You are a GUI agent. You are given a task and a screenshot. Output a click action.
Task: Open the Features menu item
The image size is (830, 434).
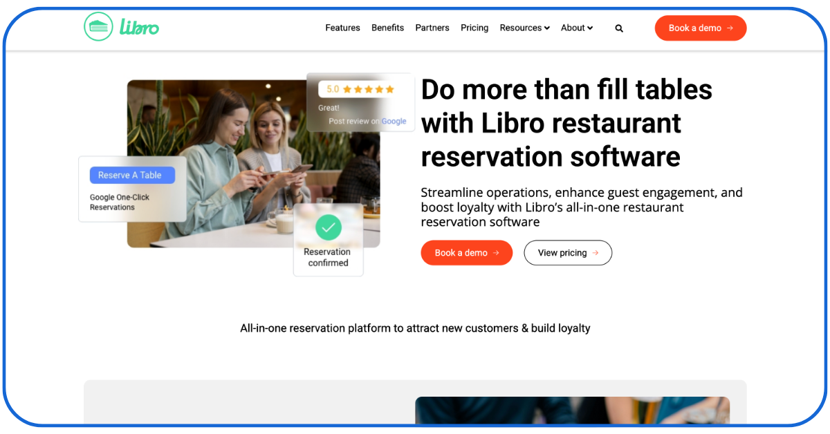point(342,28)
